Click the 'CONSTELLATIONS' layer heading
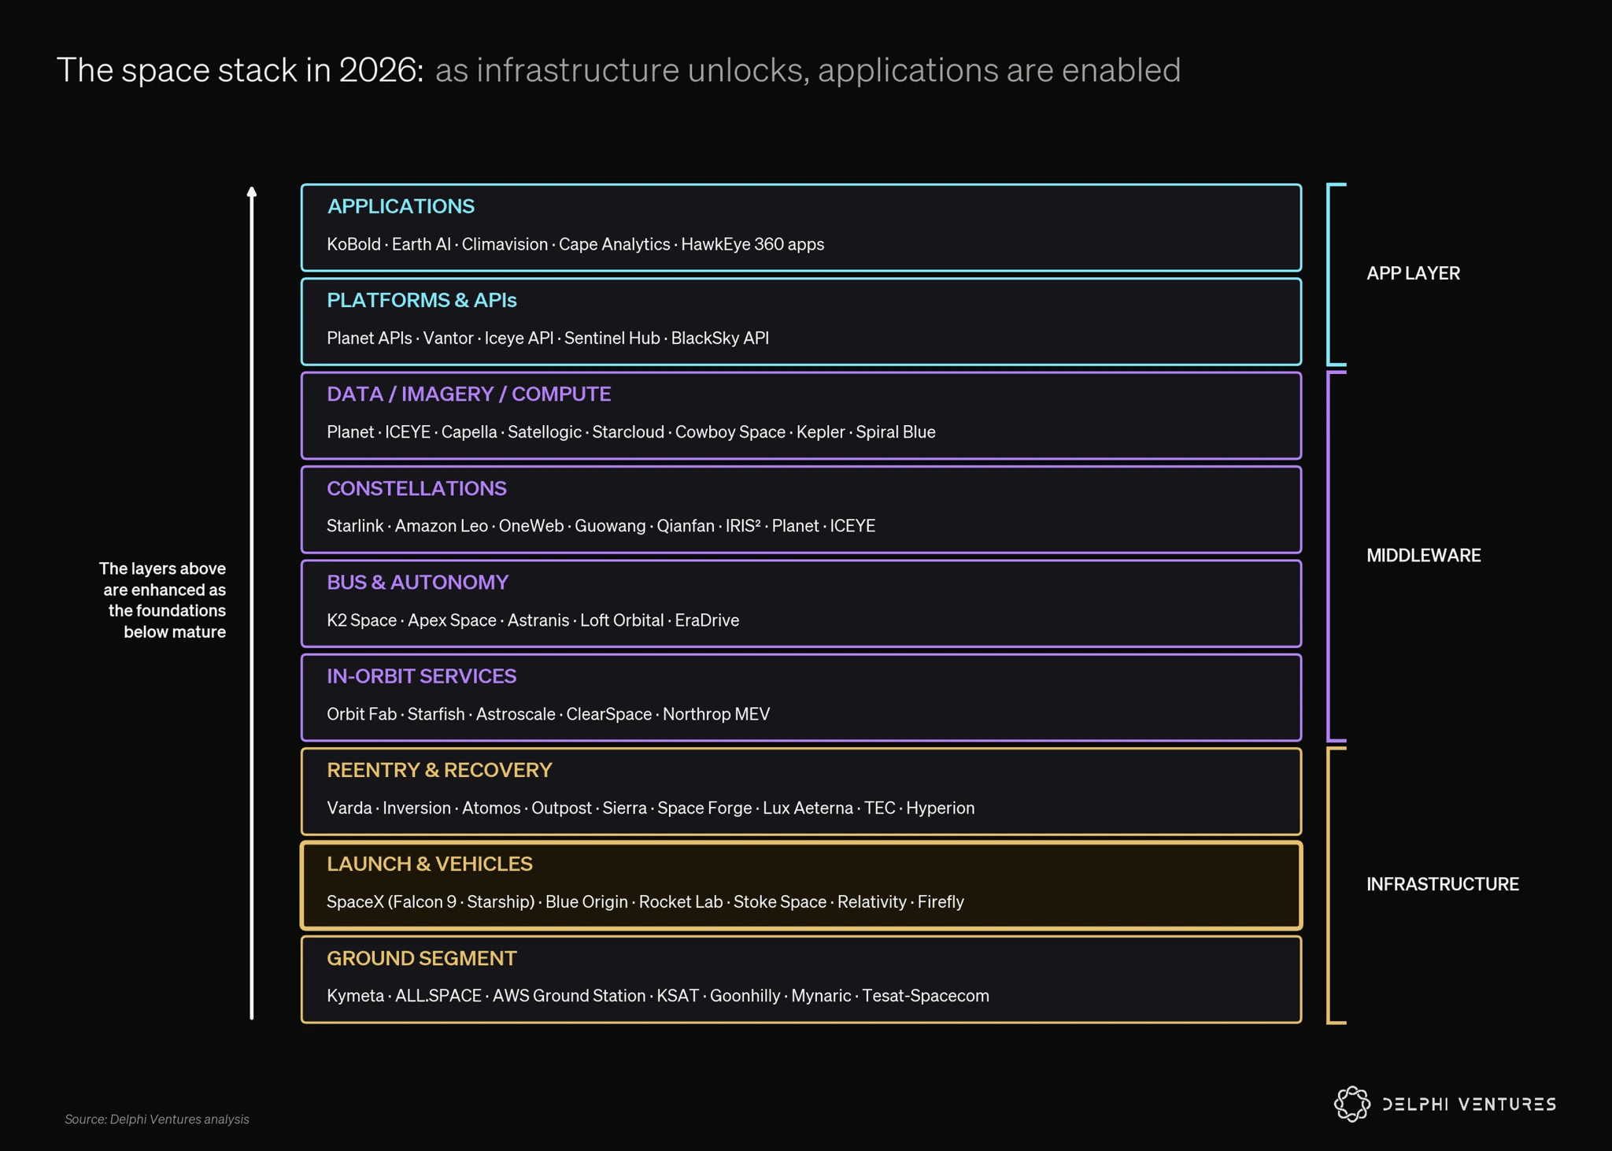This screenshot has width=1612, height=1151. [x=416, y=488]
